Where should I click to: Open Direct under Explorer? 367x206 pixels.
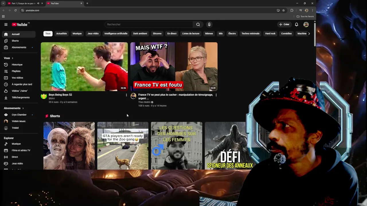(x=19, y=157)
